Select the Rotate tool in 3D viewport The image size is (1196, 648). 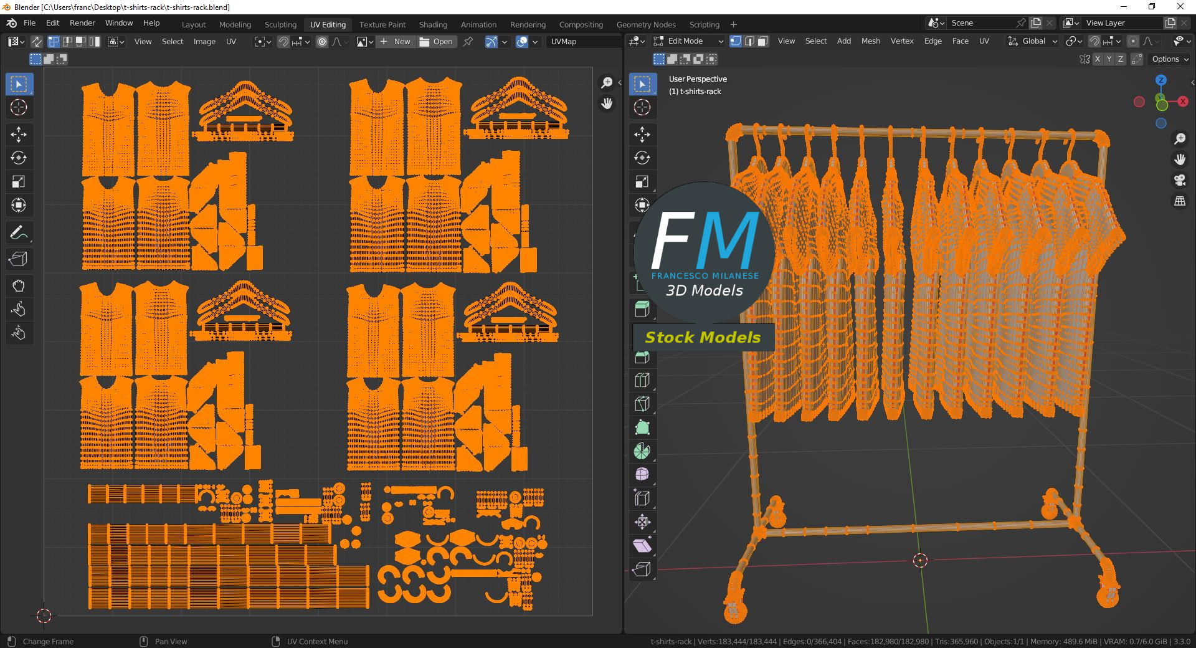coord(642,158)
